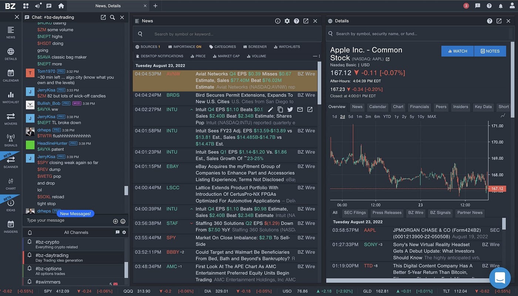Image resolution: width=518 pixels, height=296 pixels.
Task: Open the Calendar sidebar icon
Action: (x=11, y=75)
